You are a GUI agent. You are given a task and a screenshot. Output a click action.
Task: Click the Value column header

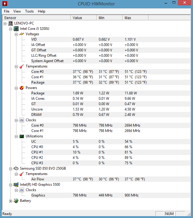(84, 18)
